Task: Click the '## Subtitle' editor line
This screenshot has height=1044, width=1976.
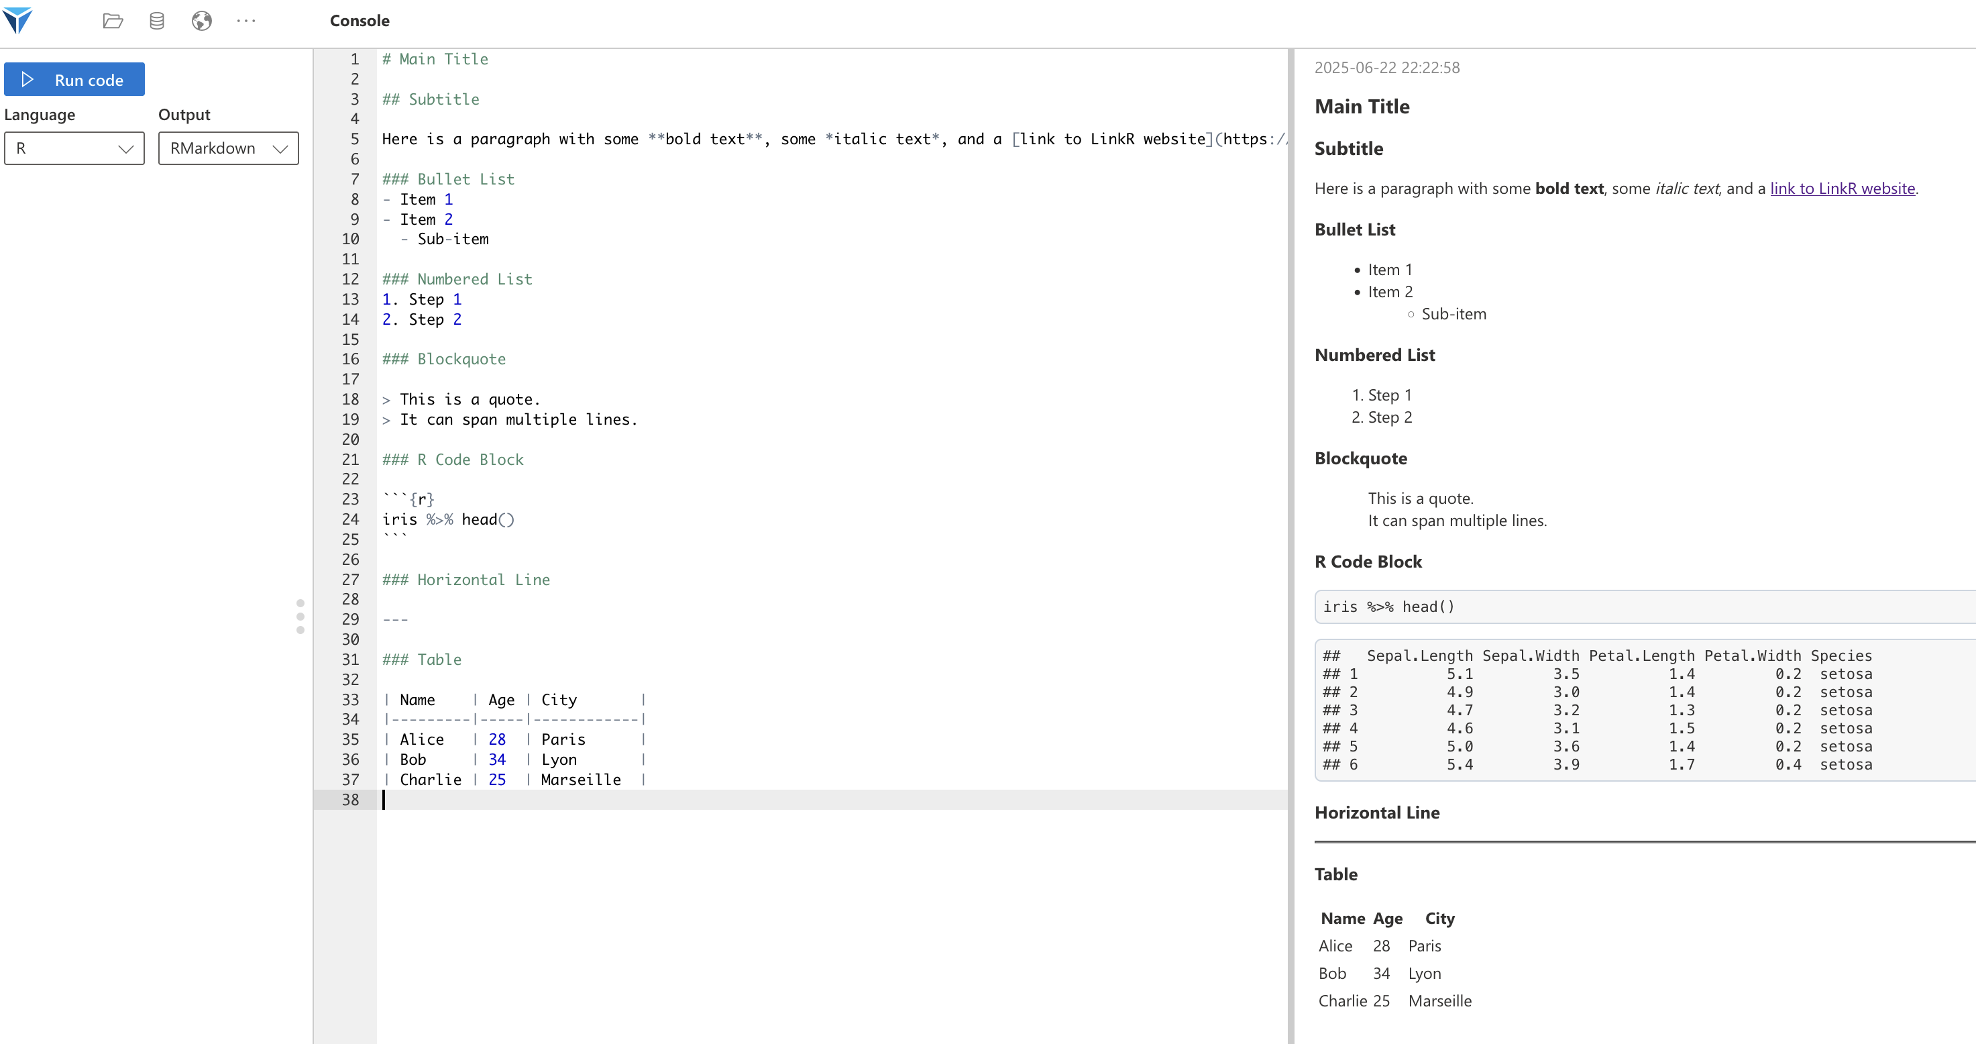Action: pos(431,99)
